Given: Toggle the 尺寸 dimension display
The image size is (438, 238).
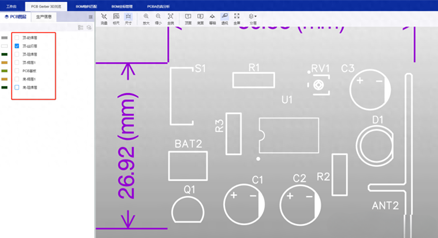Looking at the screenshot, I should pyautogui.click(x=128, y=19).
